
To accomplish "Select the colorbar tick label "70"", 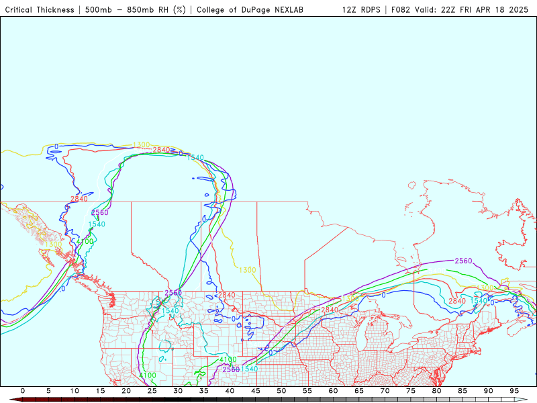I will tap(385, 391).
